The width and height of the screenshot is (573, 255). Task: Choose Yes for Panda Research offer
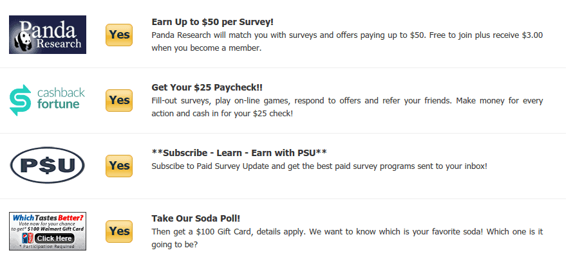pyautogui.click(x=119, y=35)
